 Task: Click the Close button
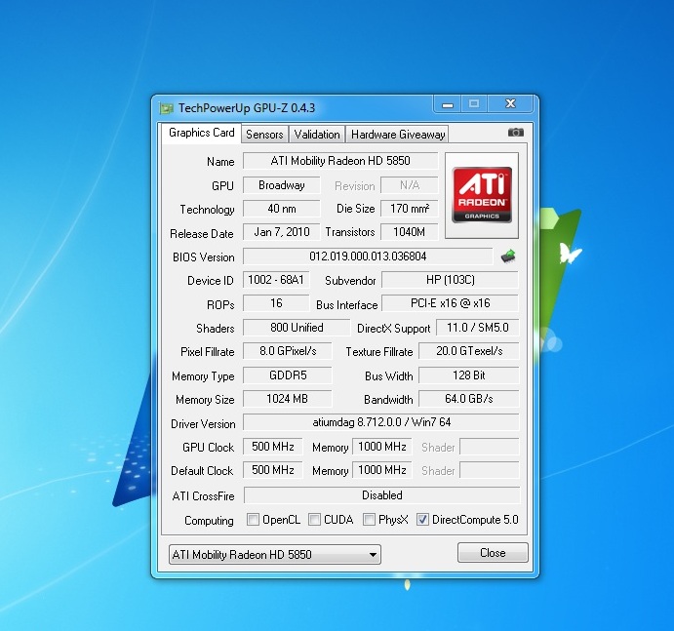(493, 552)
